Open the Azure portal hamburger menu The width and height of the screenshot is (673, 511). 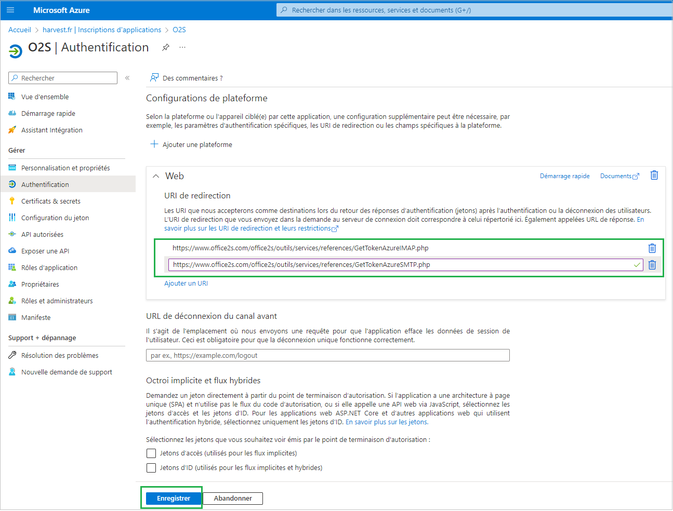point(10,10)
